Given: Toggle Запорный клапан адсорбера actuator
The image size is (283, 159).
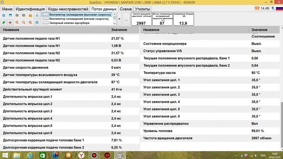Looking at the screenshot, I should tap(77, 23).
